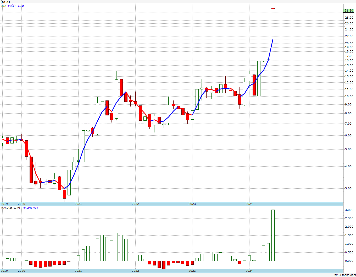This screenshot has height=277, width=356.
Task: Click 2021 on the MACD panel time axis
Action: point(78,271)
